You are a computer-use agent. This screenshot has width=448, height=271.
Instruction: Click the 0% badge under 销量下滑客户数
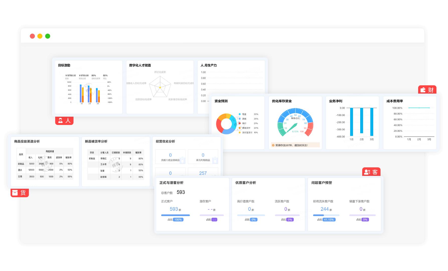point(365,220)
